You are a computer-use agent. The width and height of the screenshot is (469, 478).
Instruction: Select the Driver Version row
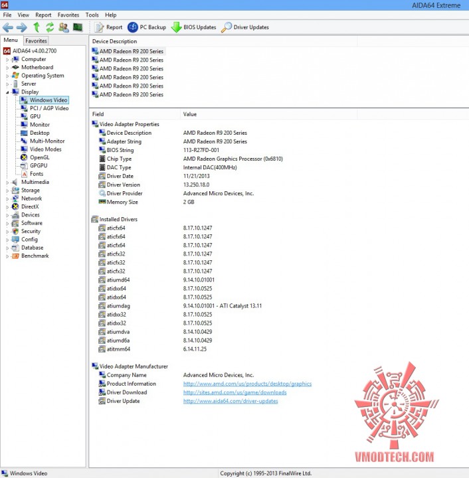(153, 185)
